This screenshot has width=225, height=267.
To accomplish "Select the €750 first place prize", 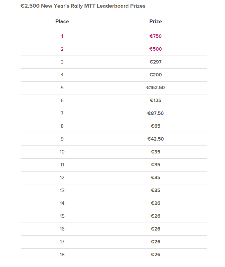I will click(155, 36).
